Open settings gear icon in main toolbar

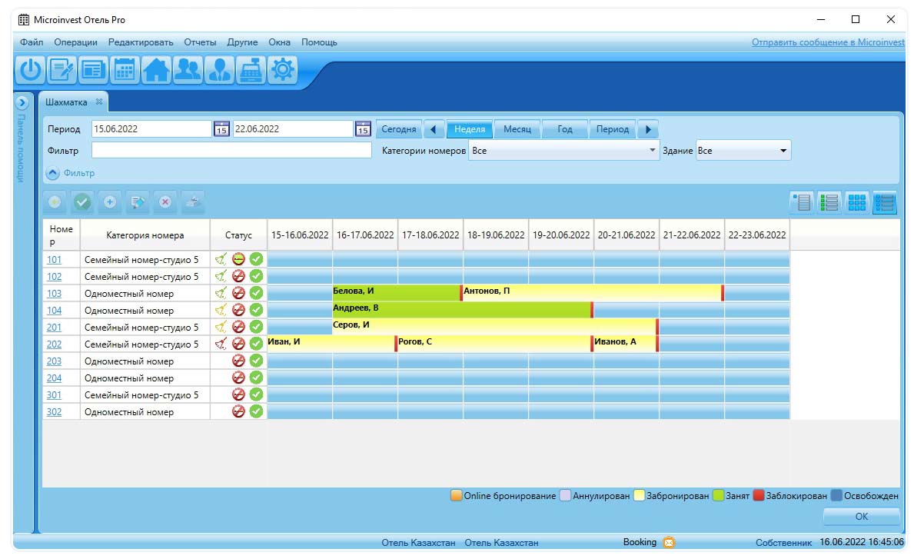pos(283,71)
